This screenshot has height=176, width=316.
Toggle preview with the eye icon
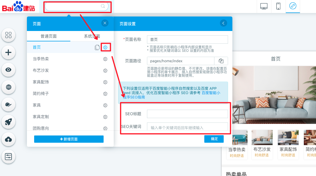(x=8, y=70)
